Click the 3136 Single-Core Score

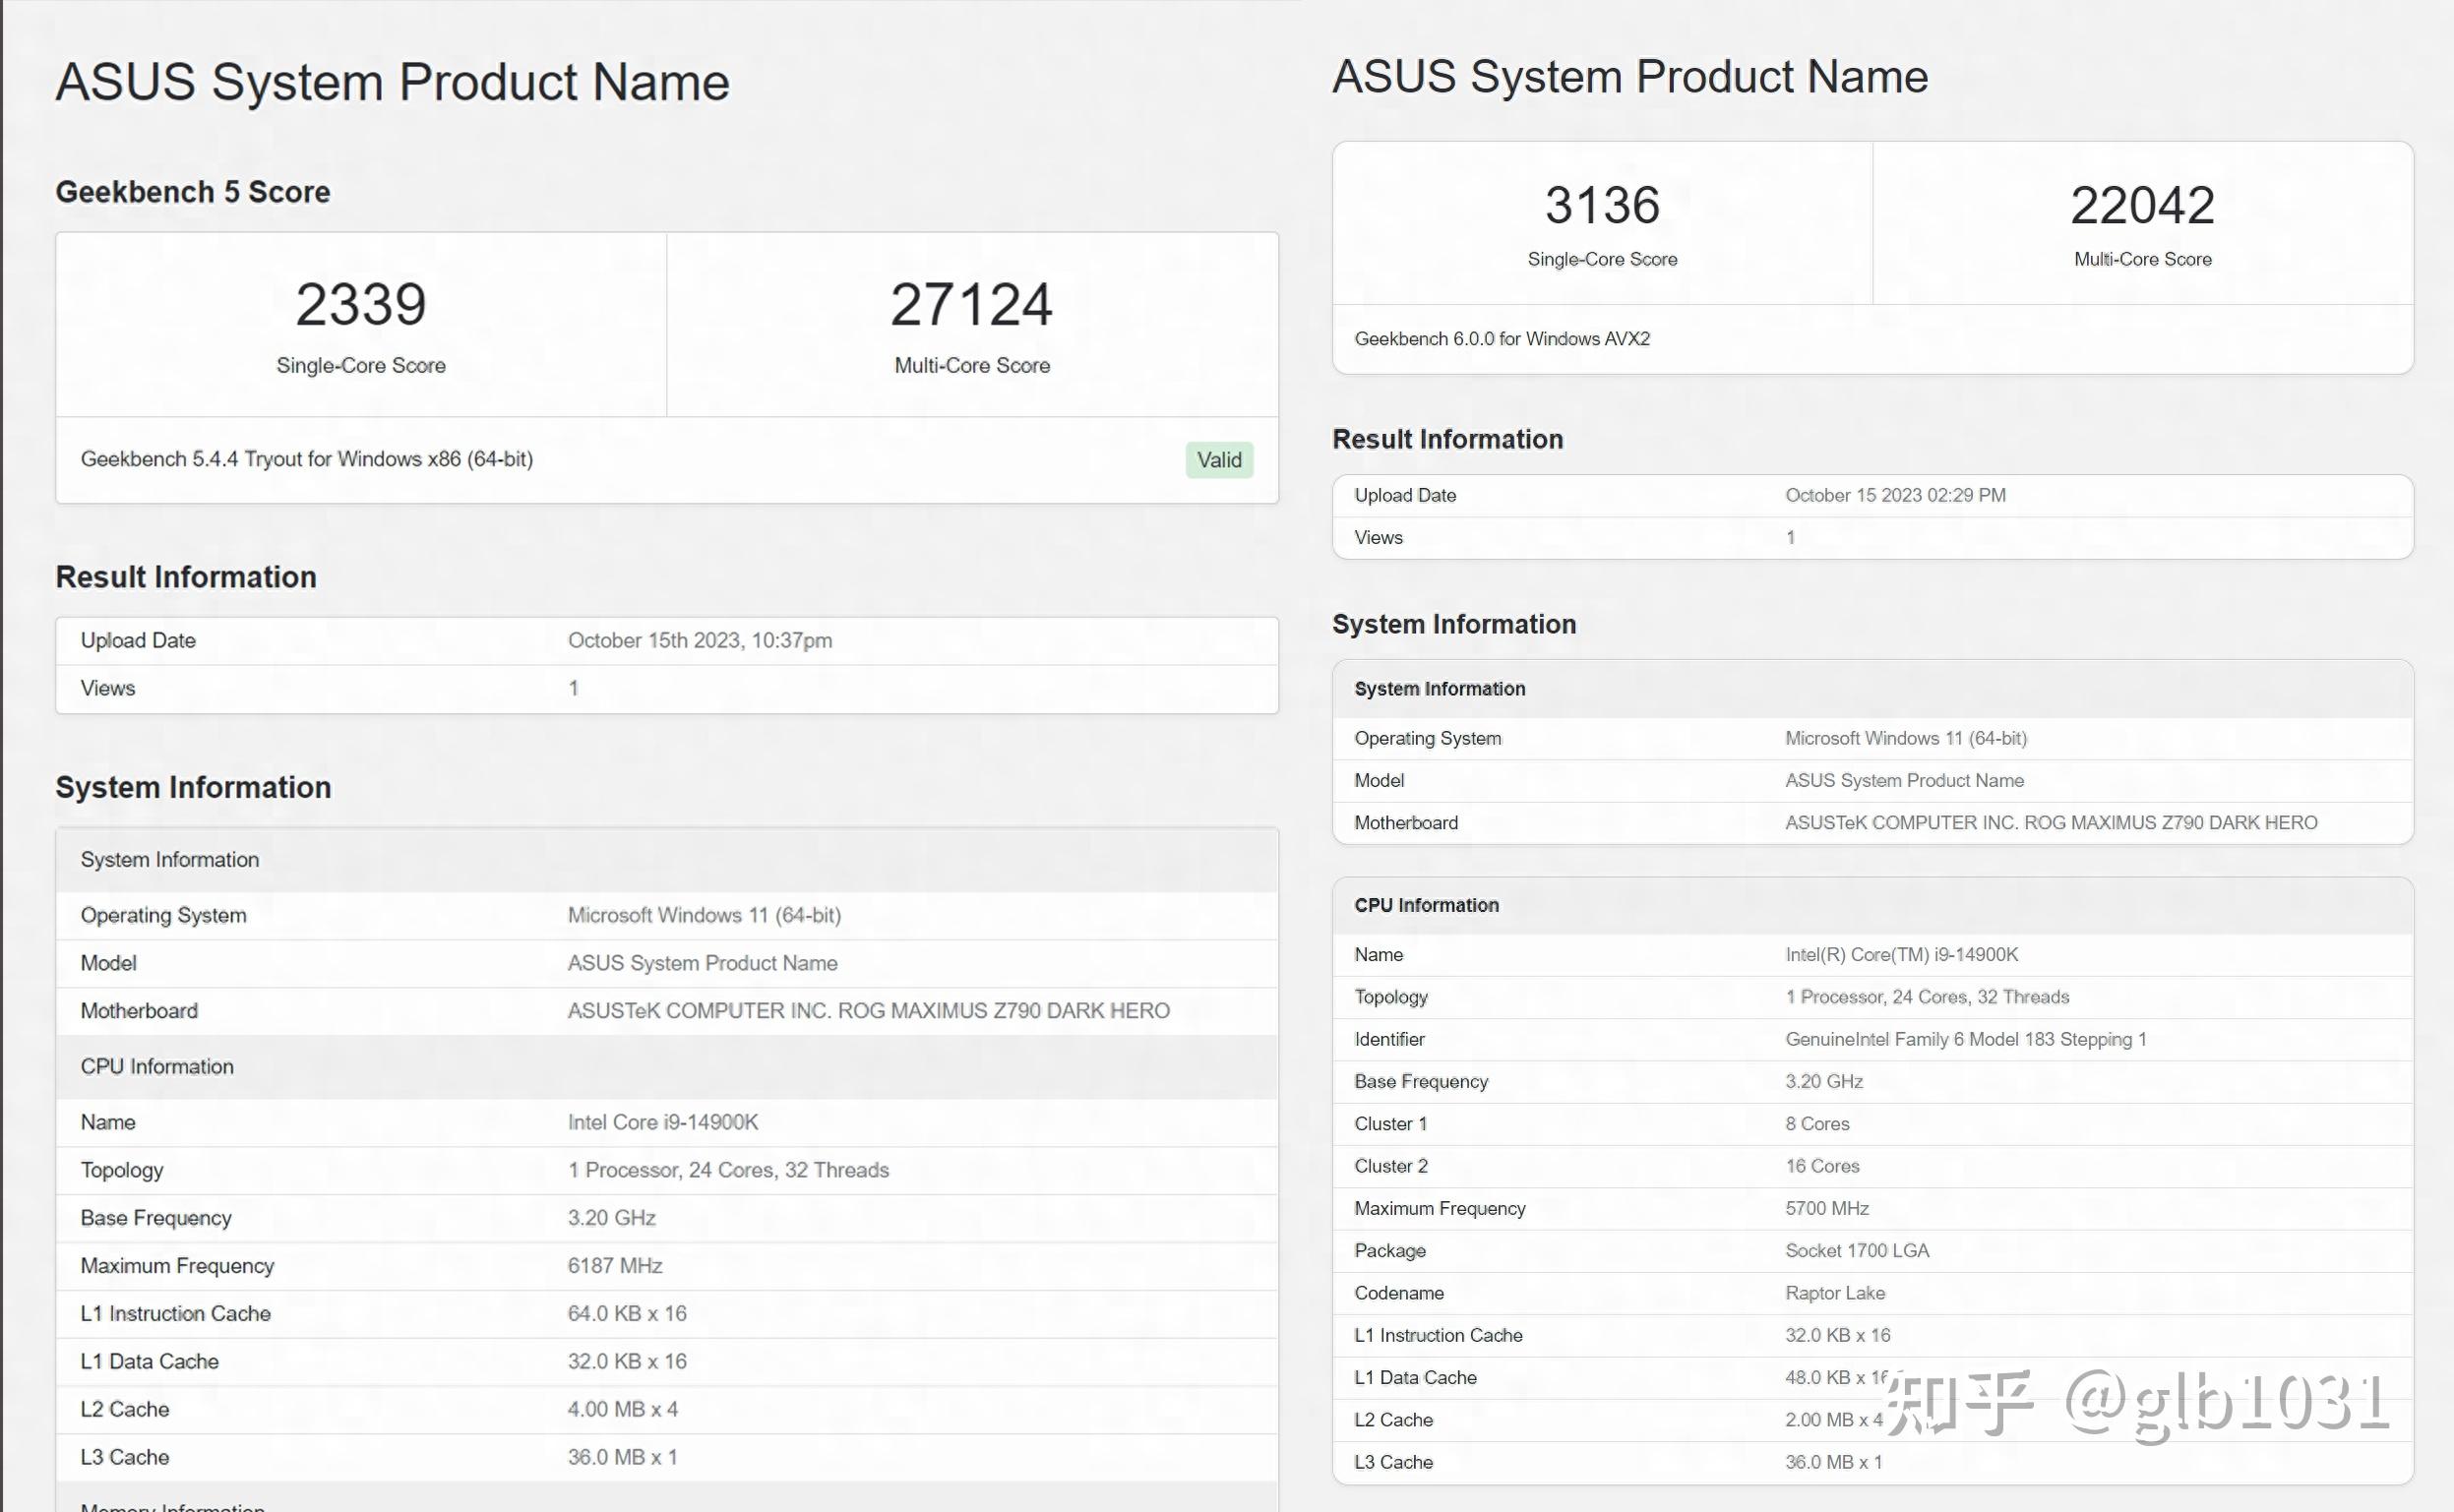click(x=1601, y=206)
